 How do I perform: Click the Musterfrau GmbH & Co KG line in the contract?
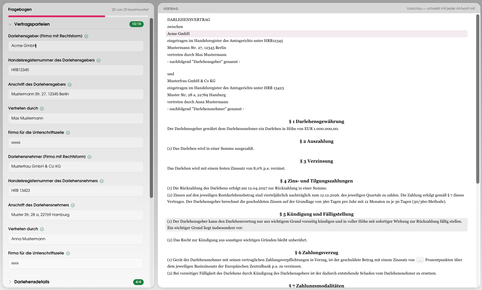pyautogui.click(x=191, y=81)
